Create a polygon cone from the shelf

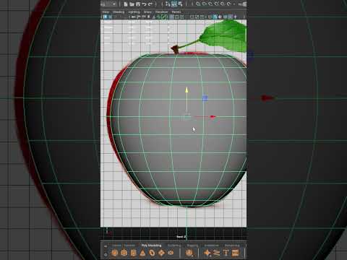[142, 253]
